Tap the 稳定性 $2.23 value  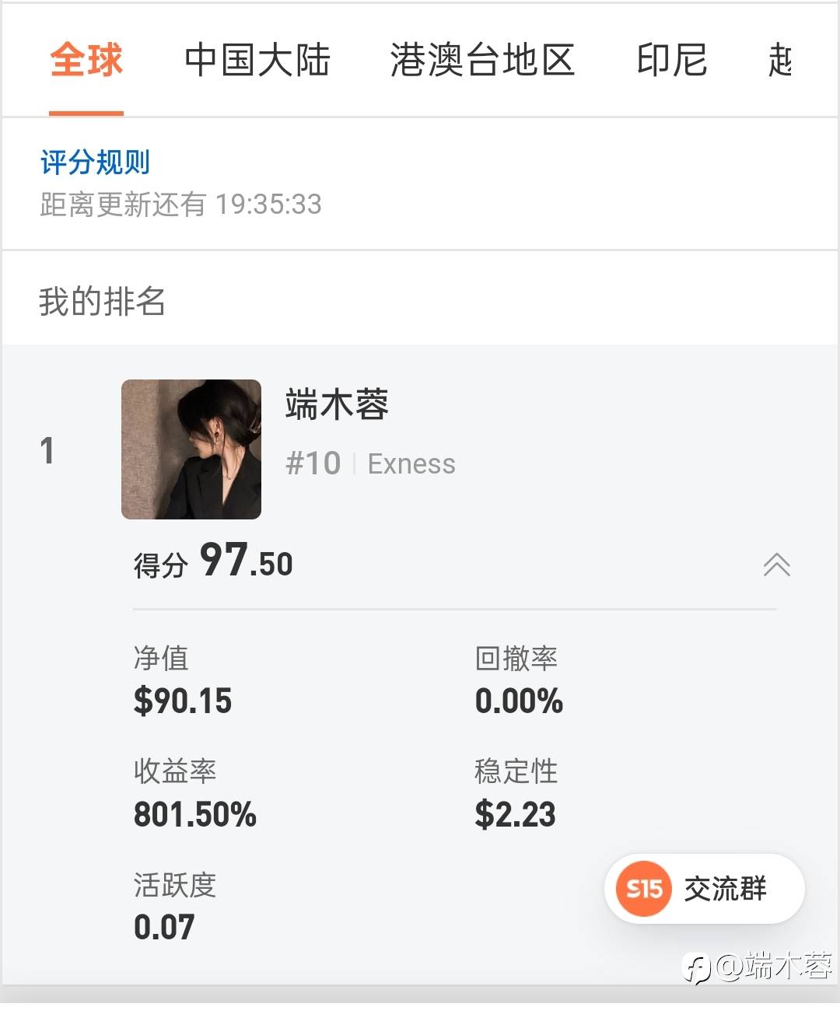[x=515, y=814]
